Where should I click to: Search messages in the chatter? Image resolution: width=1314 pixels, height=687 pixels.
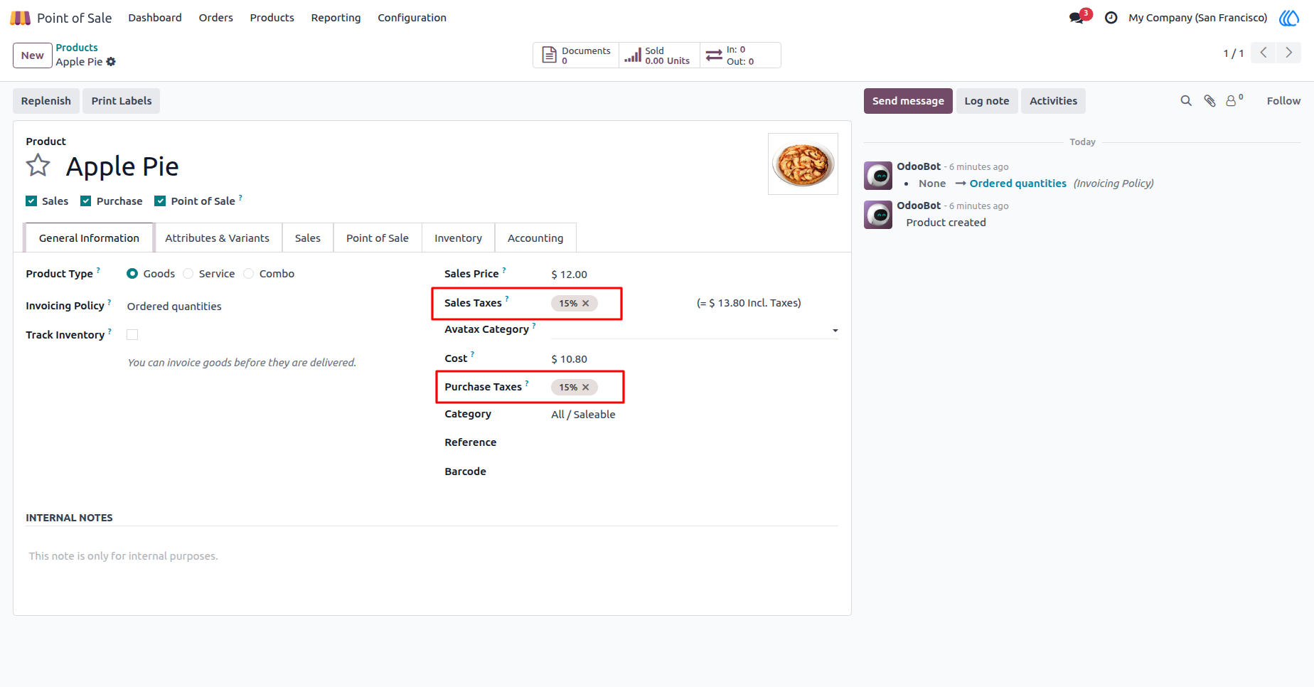1186,101
